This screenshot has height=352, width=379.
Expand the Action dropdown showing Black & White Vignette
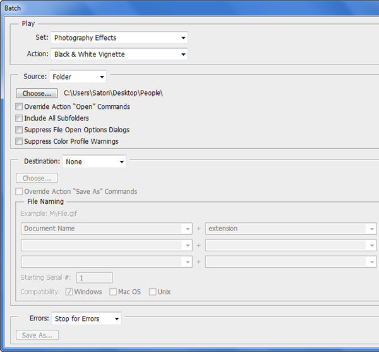pos(119,54)
